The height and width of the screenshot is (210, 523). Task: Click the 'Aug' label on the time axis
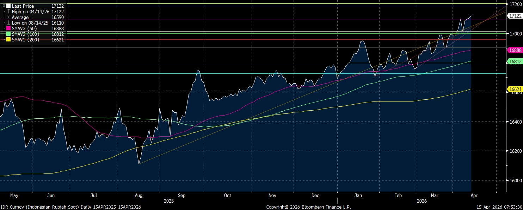pos(139,195)
